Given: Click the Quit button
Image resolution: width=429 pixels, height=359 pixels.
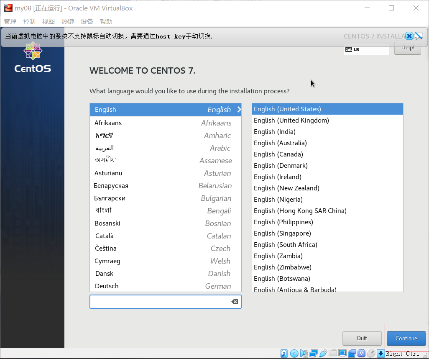Looking at the screenshot, I should (x=362, y=338).
